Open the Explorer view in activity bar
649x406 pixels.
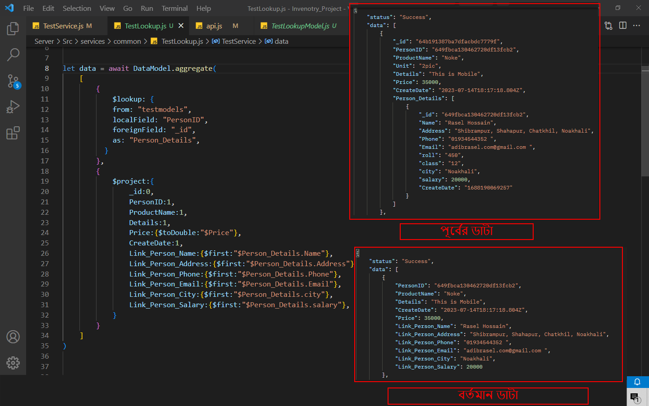tap(13, 29)
